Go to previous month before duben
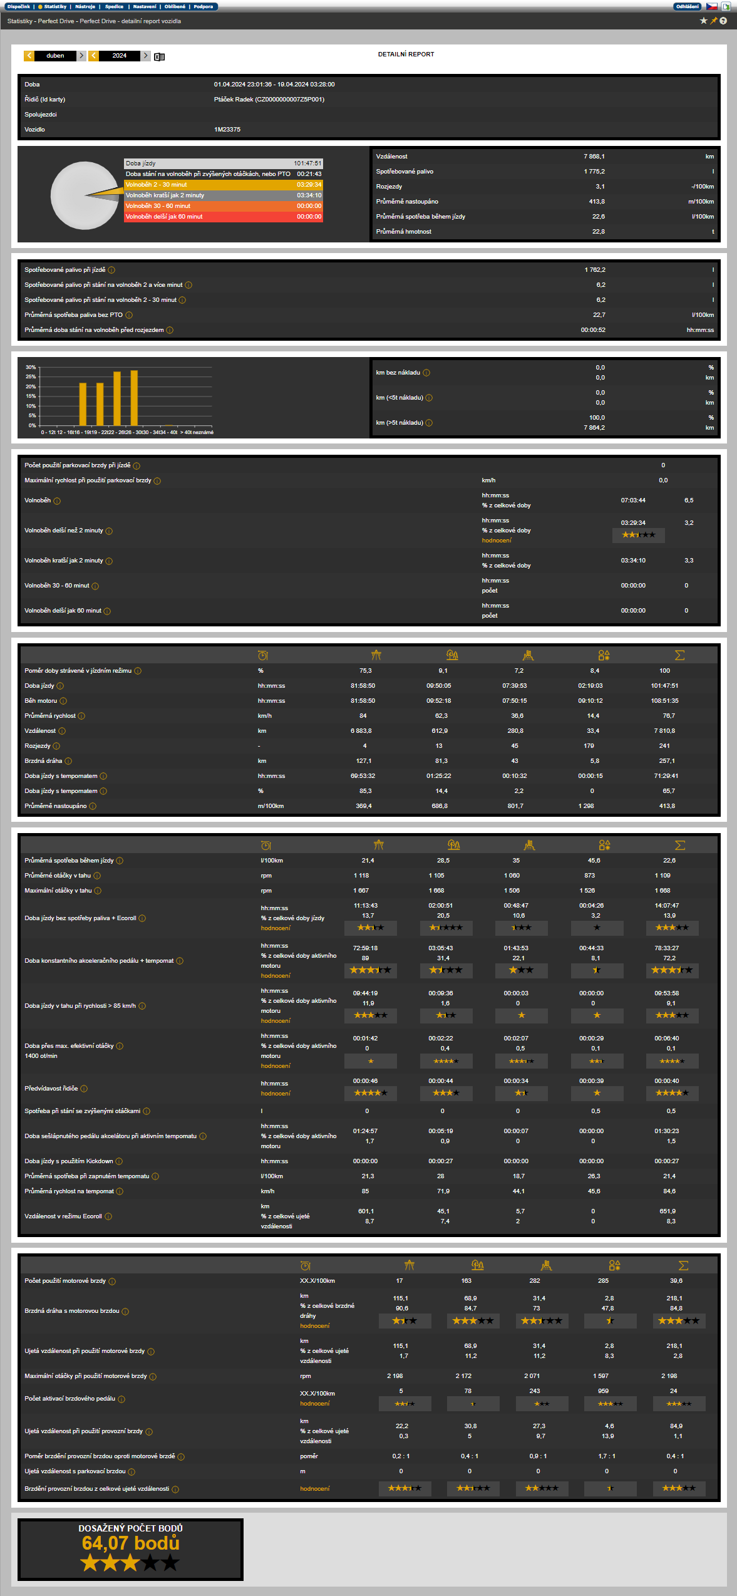Screen dimensions: 737x1596 coord(29,56)
